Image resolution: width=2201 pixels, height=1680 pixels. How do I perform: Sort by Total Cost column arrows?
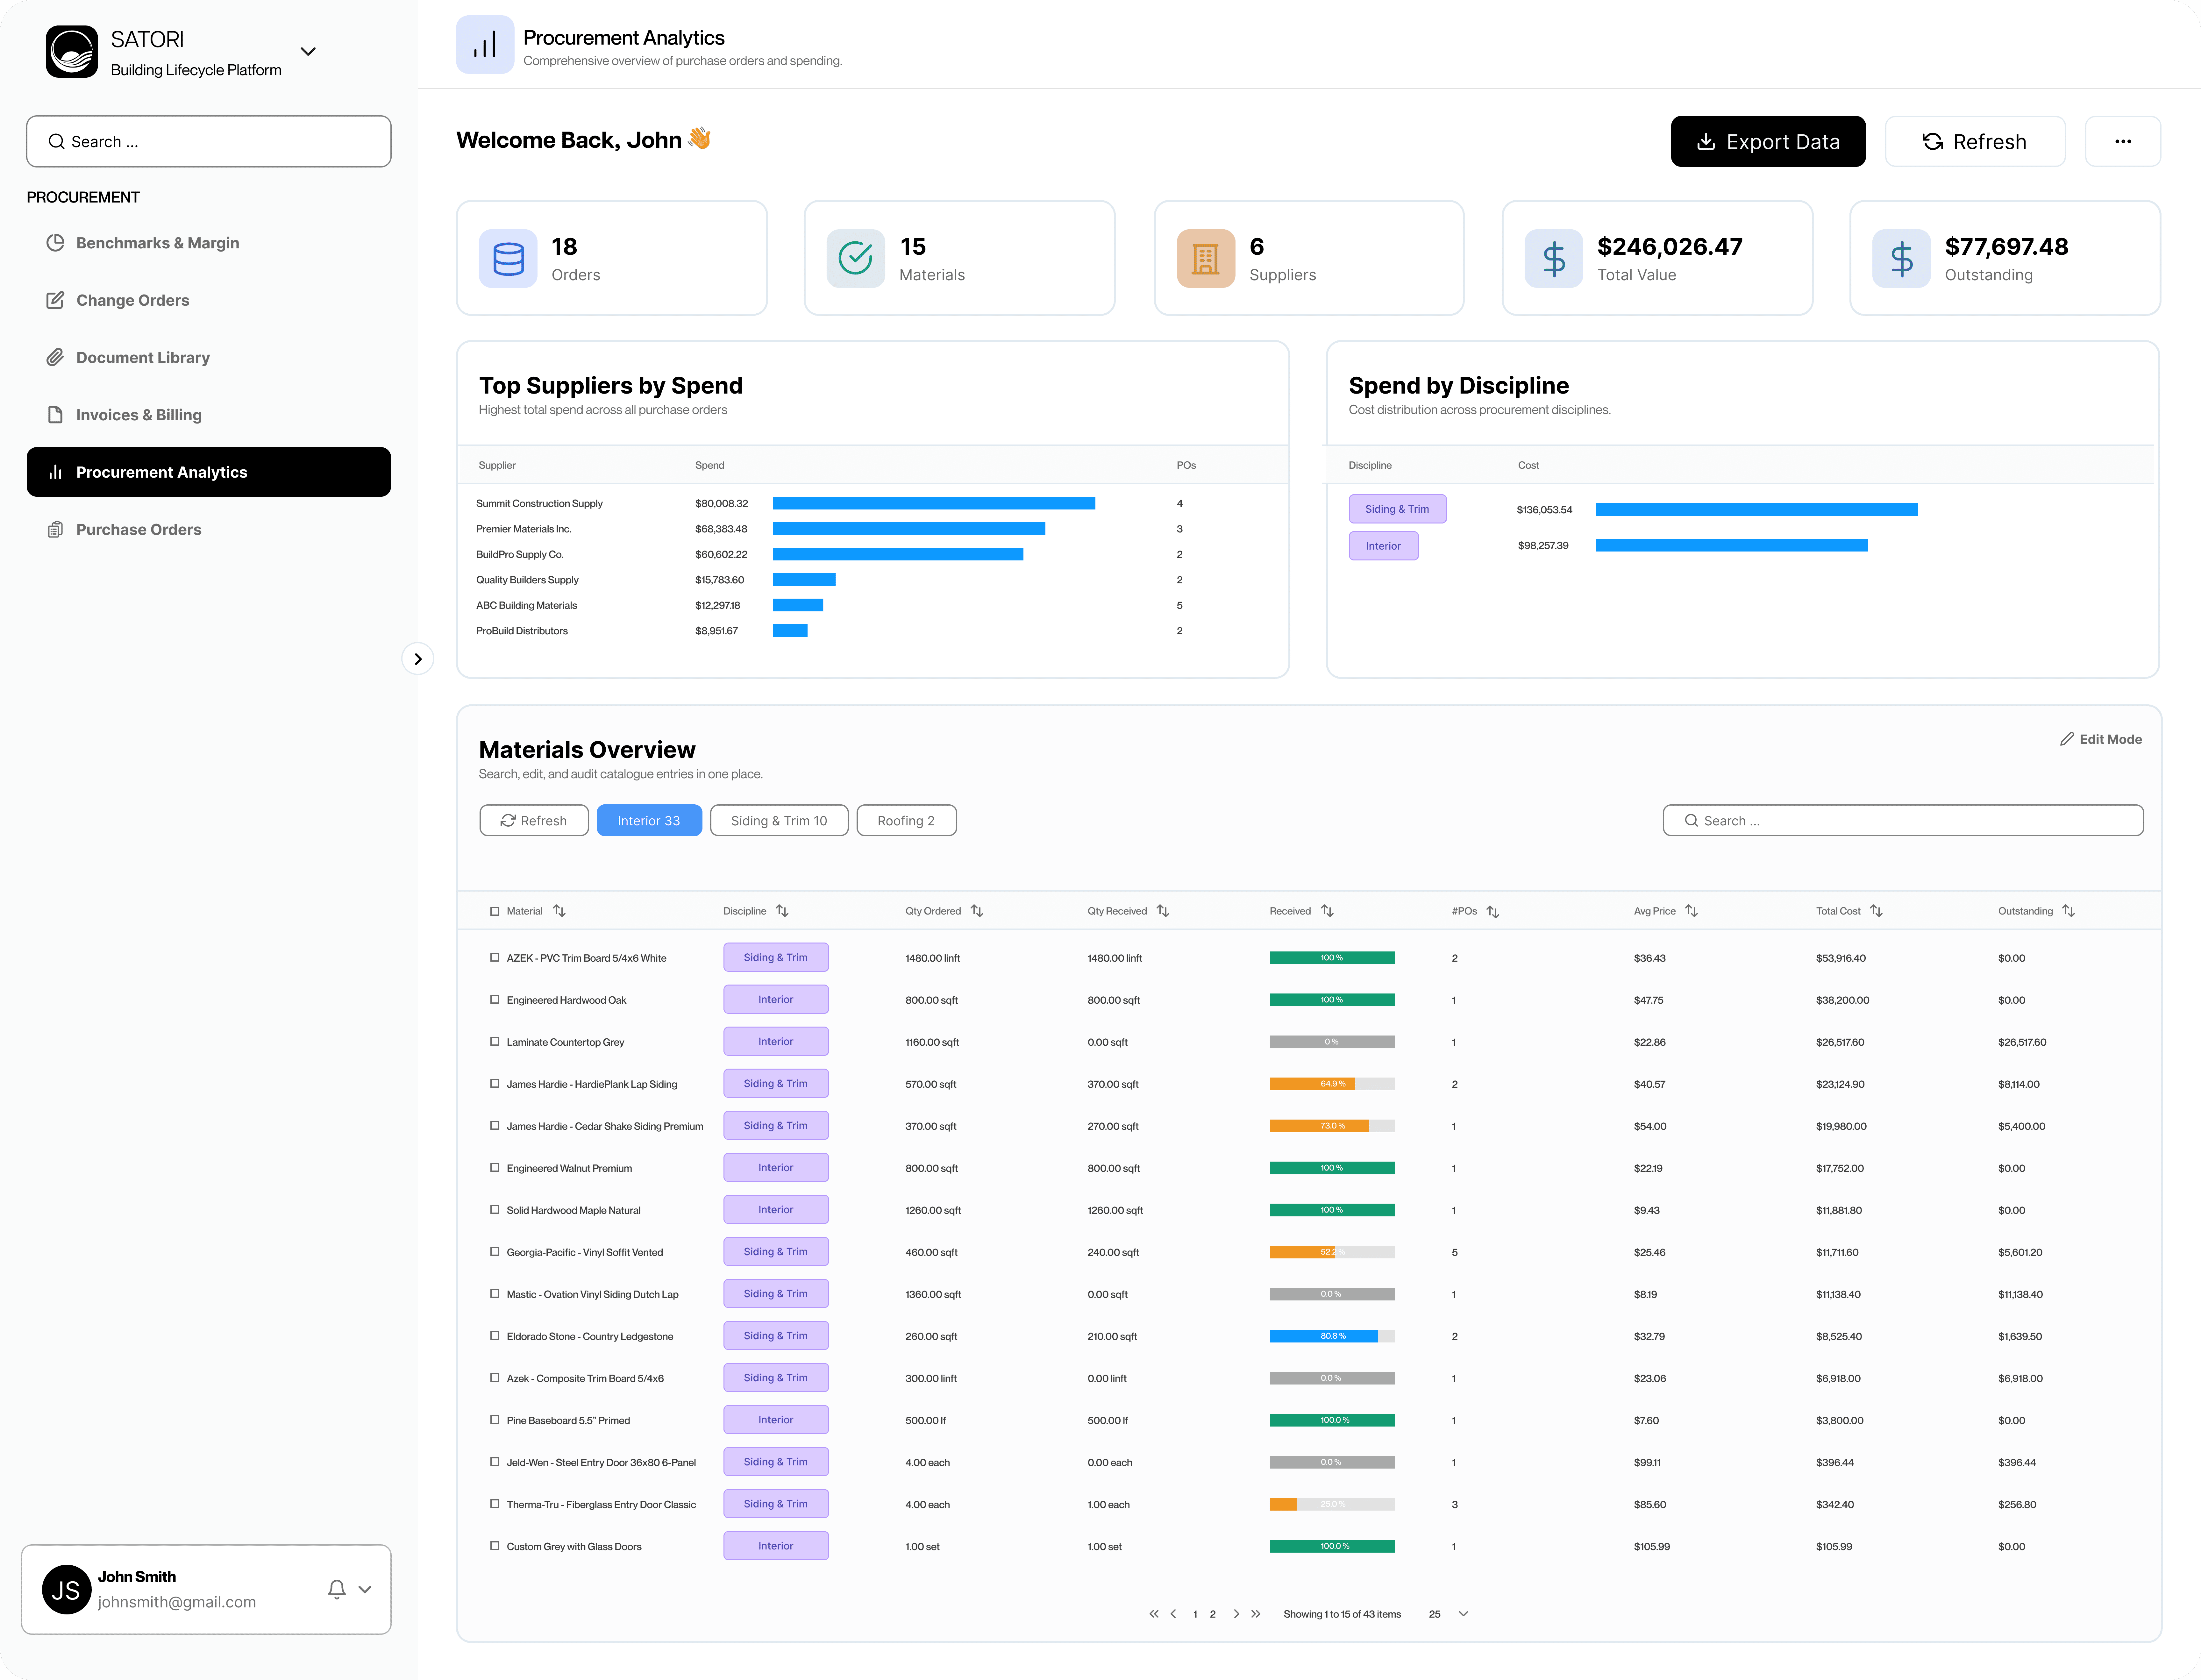(1876, 911)
